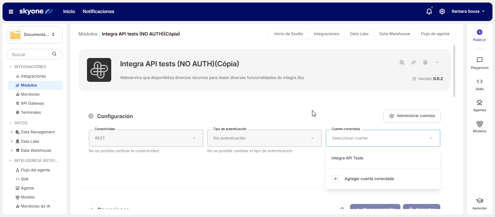495x217 pixels.
Task: Click the apps grid launcher icon
Action: pyautogui.click(x=11, y=12)
